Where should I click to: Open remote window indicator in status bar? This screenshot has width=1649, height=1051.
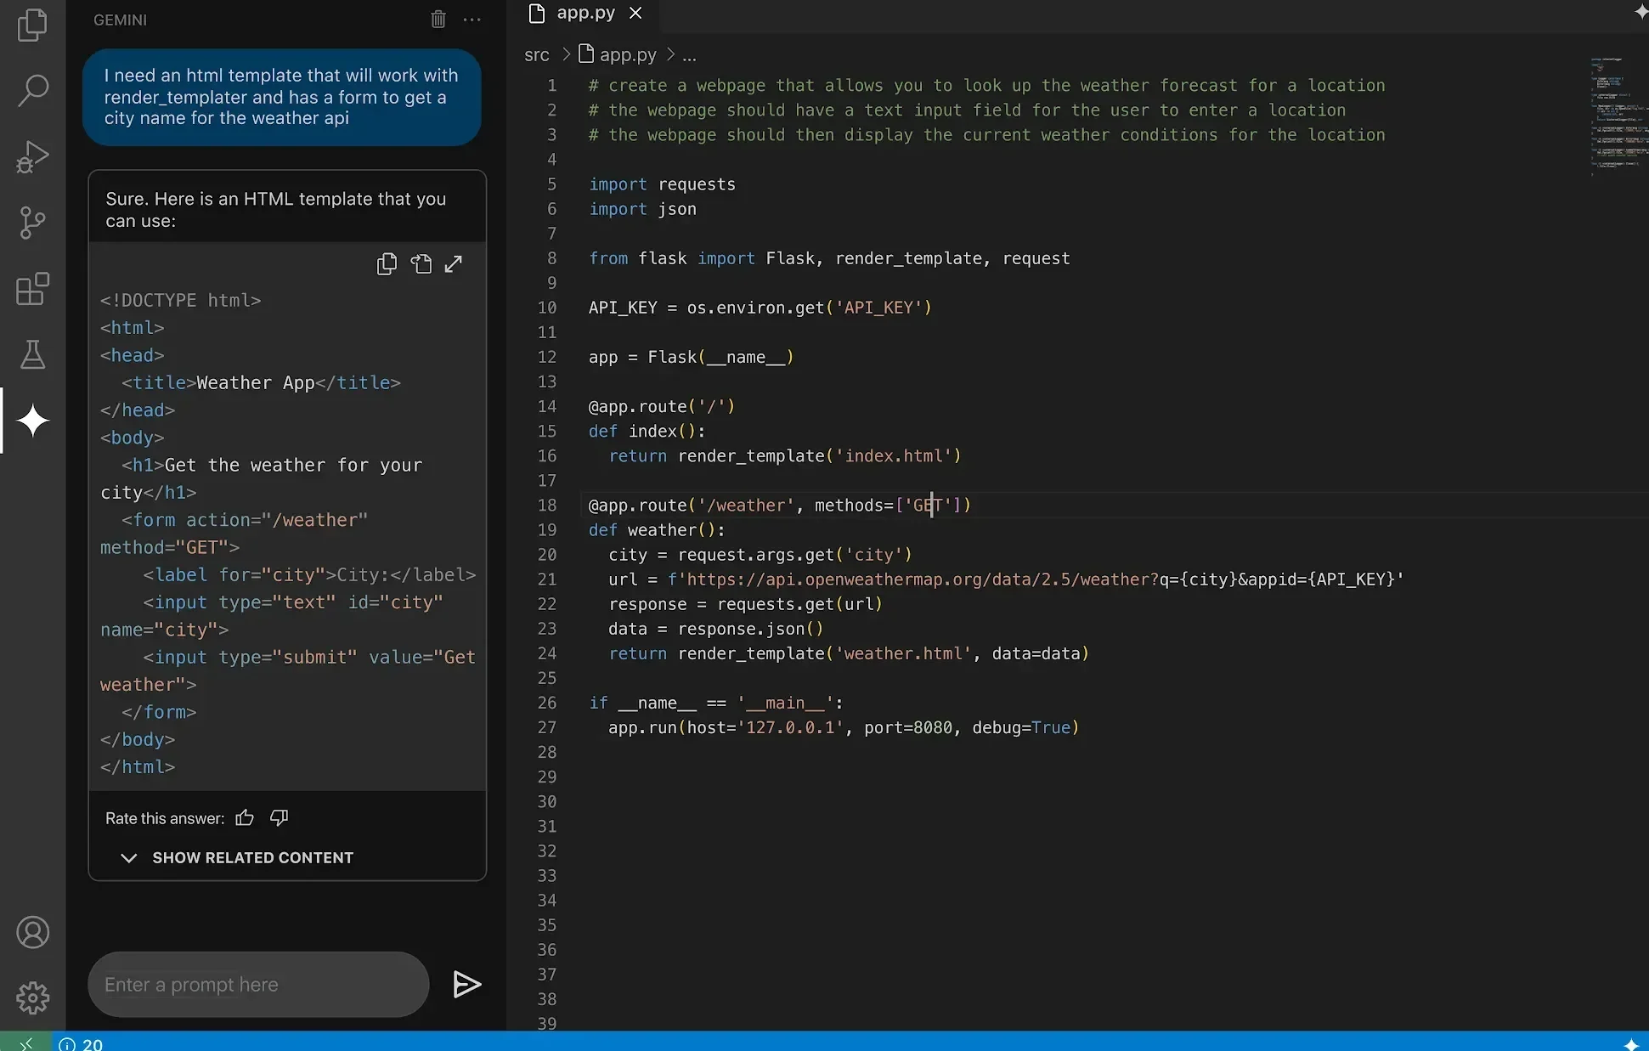[25, 1043]
